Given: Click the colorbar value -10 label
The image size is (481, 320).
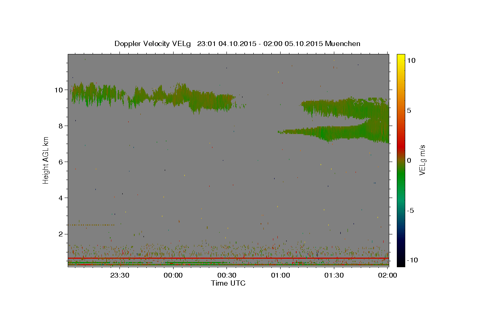Looking at the screenshot, I should coord(412,260).
